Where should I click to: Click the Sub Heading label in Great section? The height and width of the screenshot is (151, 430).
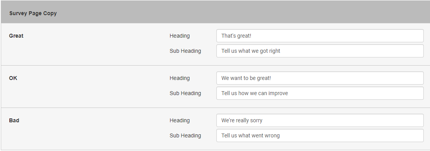pos(185,51)
